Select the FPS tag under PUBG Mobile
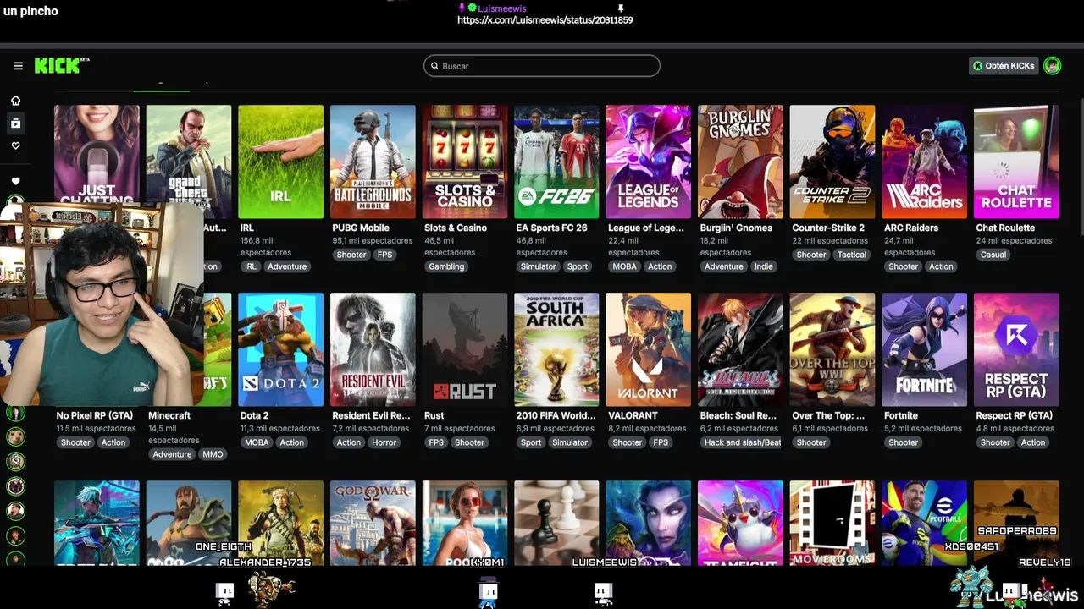 pos(385,255)
